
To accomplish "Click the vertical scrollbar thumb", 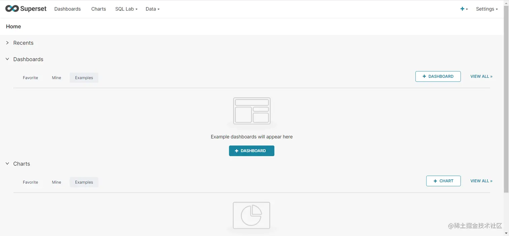I will tap(506, 99).
